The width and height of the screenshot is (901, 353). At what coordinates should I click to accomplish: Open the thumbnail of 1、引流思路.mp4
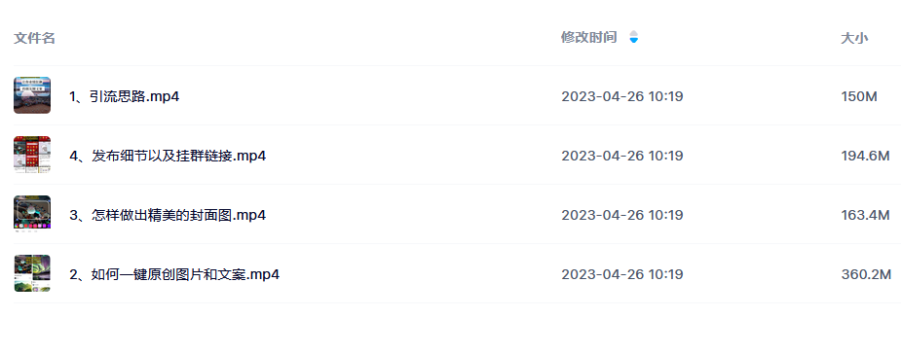[32, 95]
